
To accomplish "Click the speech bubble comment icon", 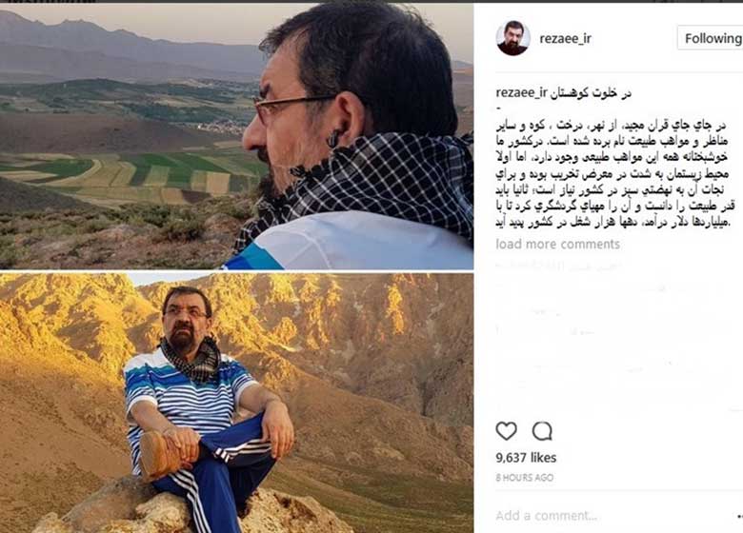I will [542, 431].
